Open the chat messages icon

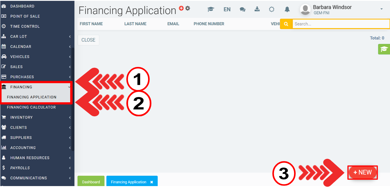pyautogui.click(x=242, y=10)
